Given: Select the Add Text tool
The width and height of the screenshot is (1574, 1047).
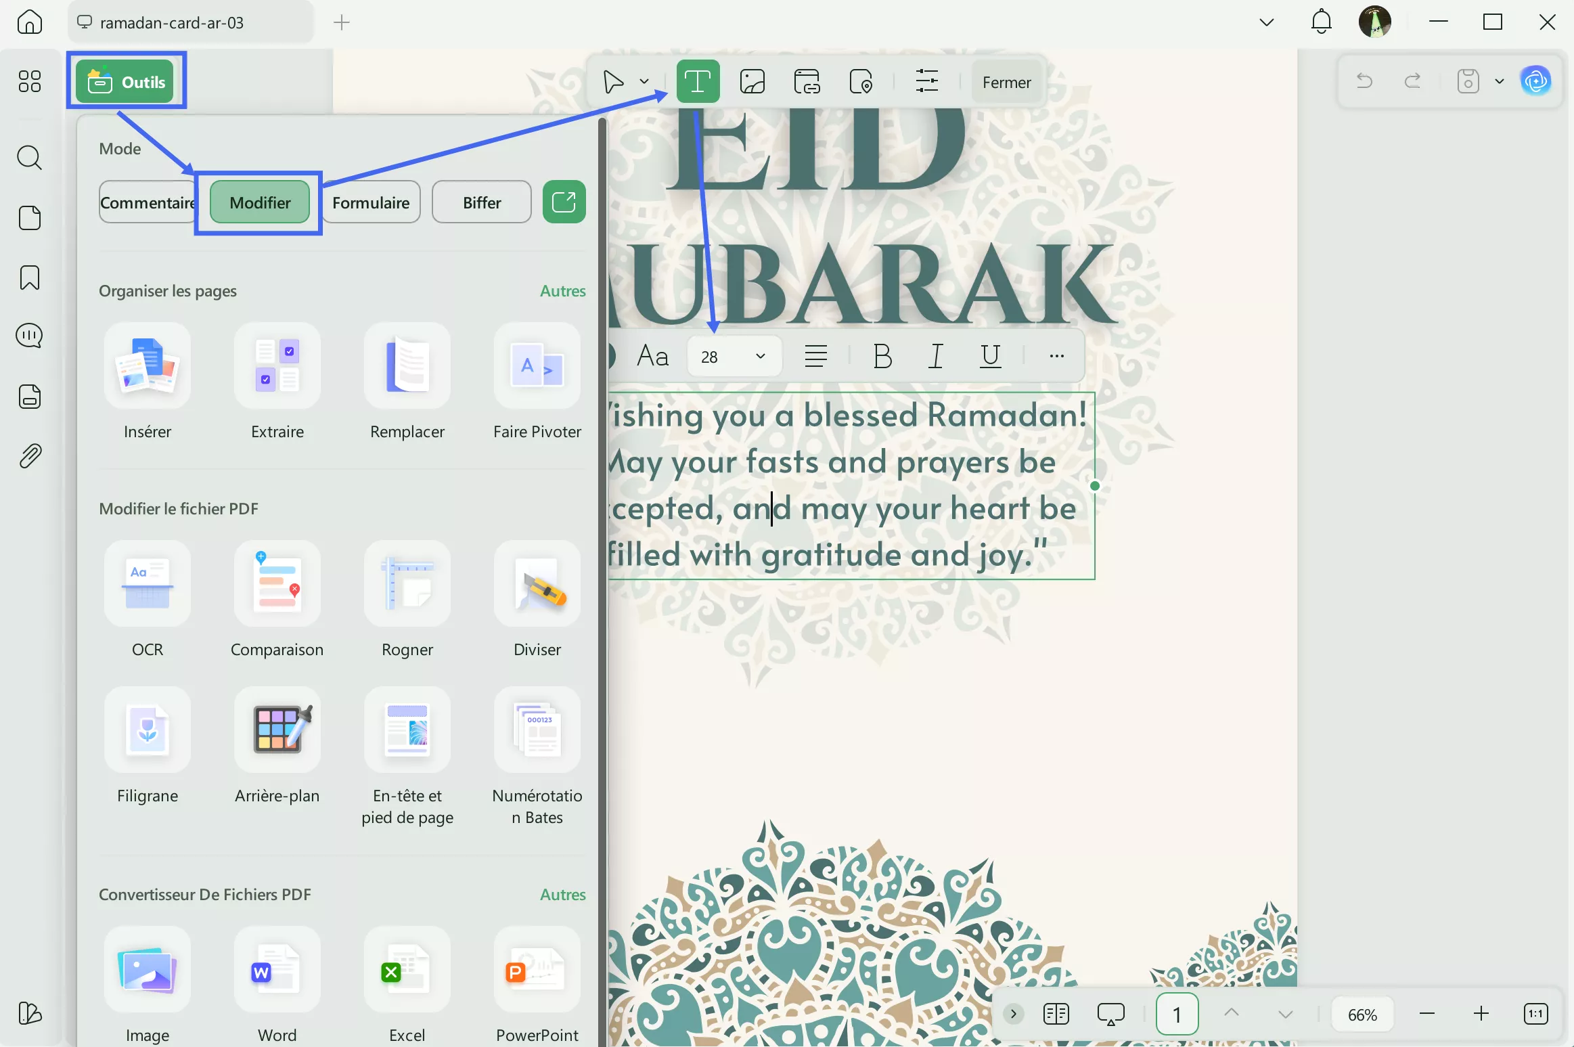Looking at the screenshot, I should click(698, 81).
